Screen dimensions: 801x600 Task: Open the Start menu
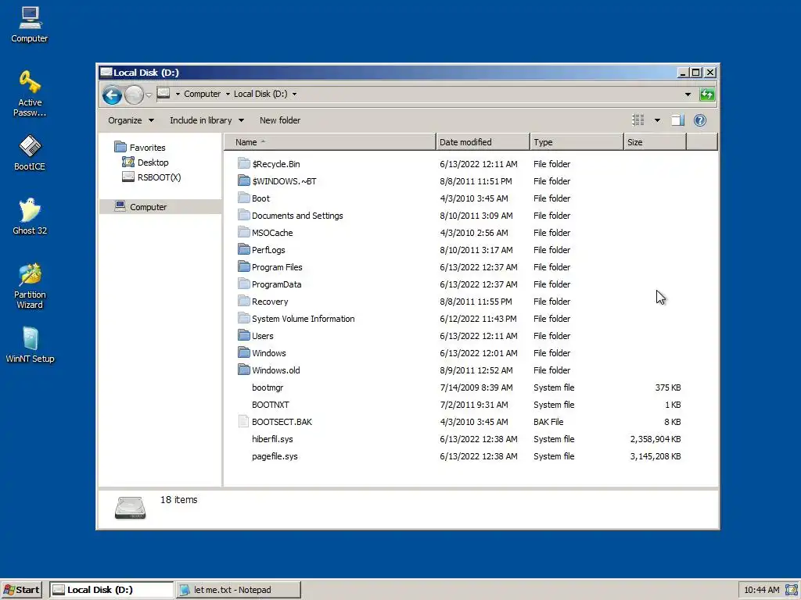(21, 590)
